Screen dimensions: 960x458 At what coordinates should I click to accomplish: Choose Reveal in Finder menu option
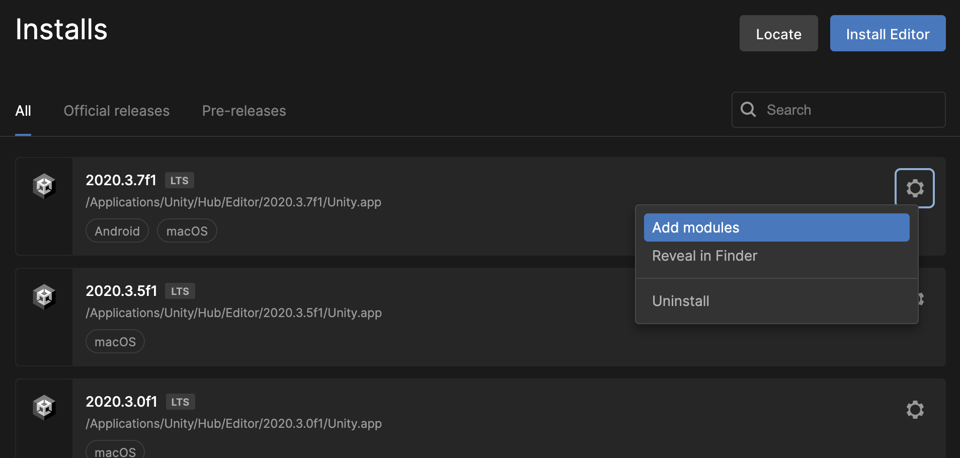704,256
